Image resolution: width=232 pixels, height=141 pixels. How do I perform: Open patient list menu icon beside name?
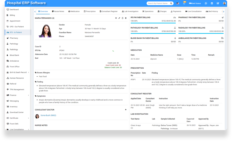pos(116,18)
